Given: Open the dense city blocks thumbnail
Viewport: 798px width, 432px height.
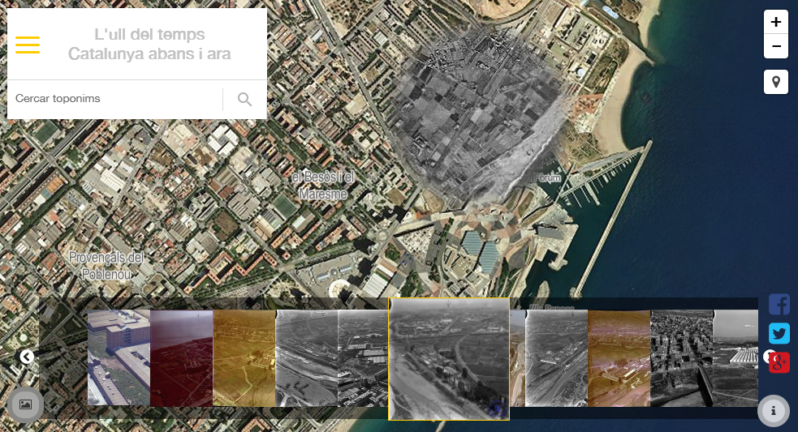Looking at the screenshot, I should [x=681, y=357].
